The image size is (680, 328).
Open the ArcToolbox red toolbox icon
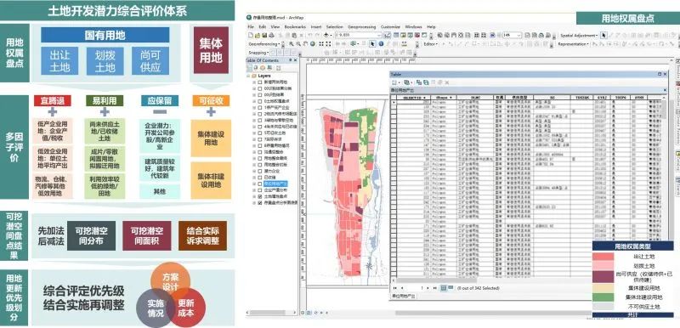[417, 35]
